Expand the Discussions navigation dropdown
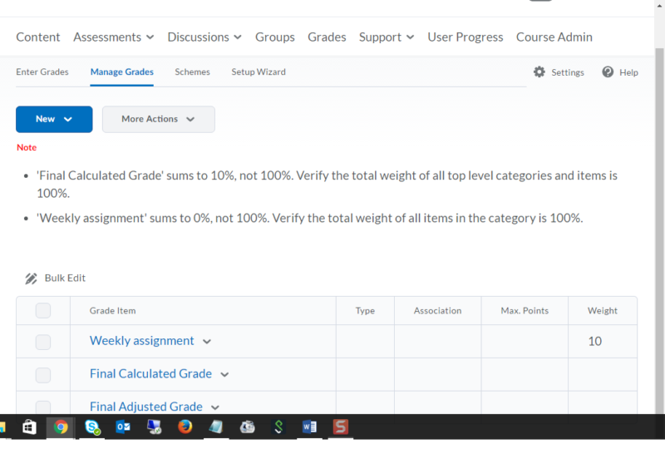This screenshot has height=449, width=665. pos(238,37)
